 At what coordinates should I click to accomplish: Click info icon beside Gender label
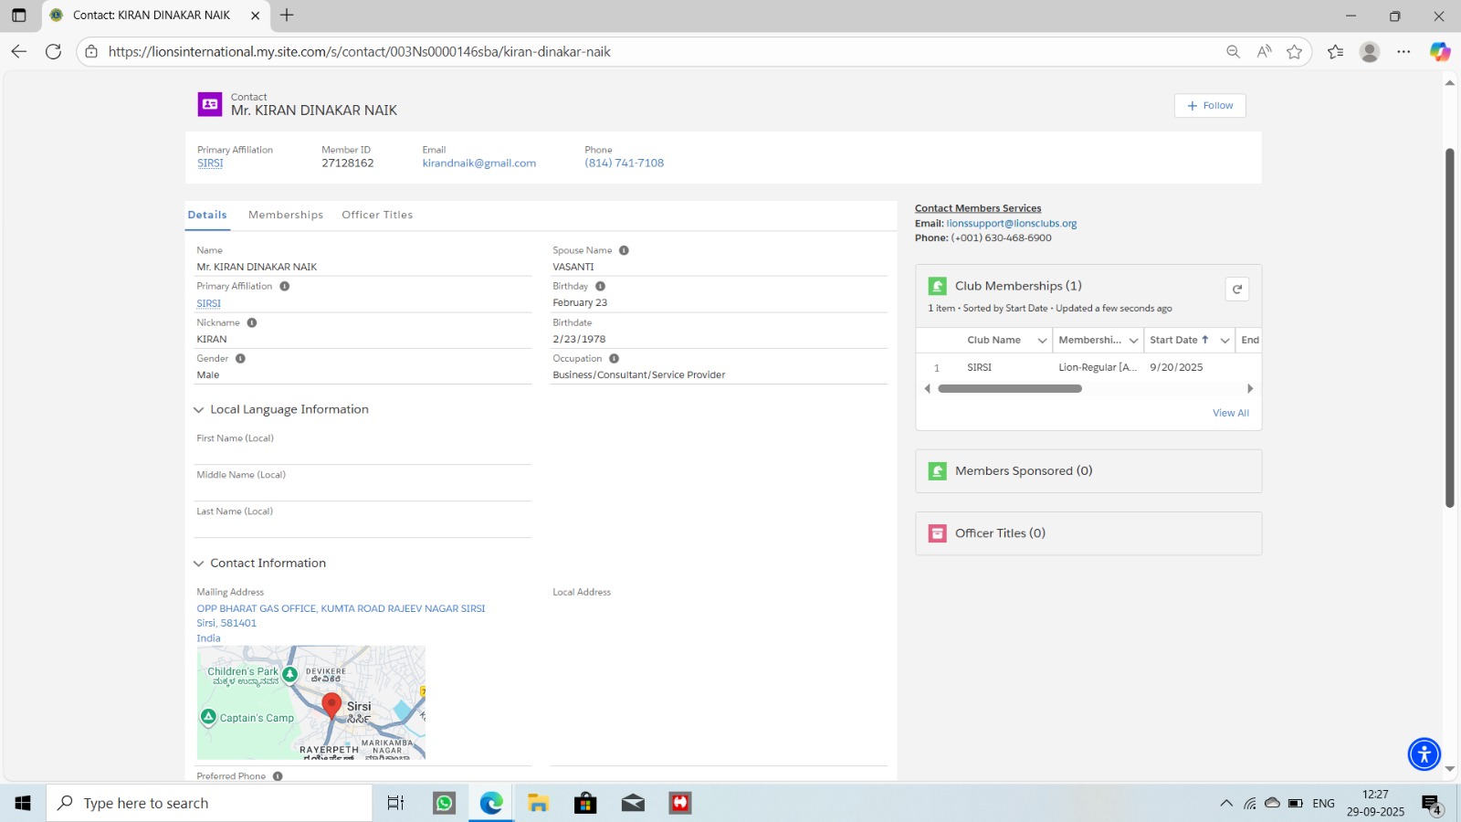pyautogui.click(x=240, y=359)
